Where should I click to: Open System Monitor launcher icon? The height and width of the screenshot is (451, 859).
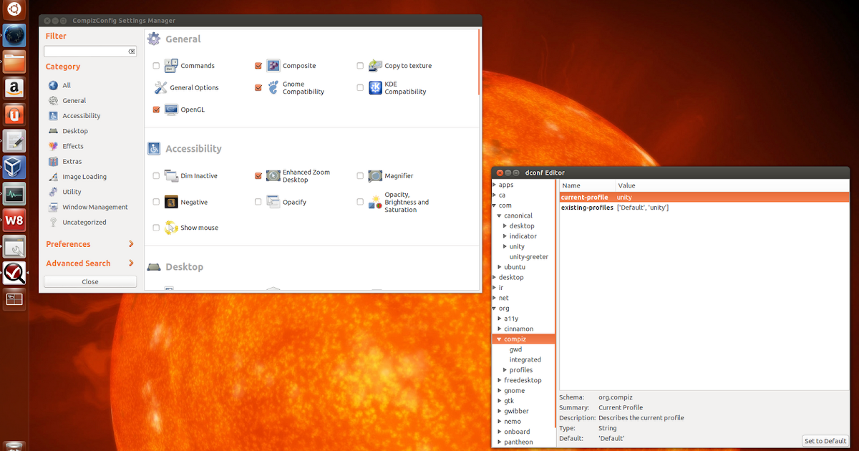coord(14,194)
